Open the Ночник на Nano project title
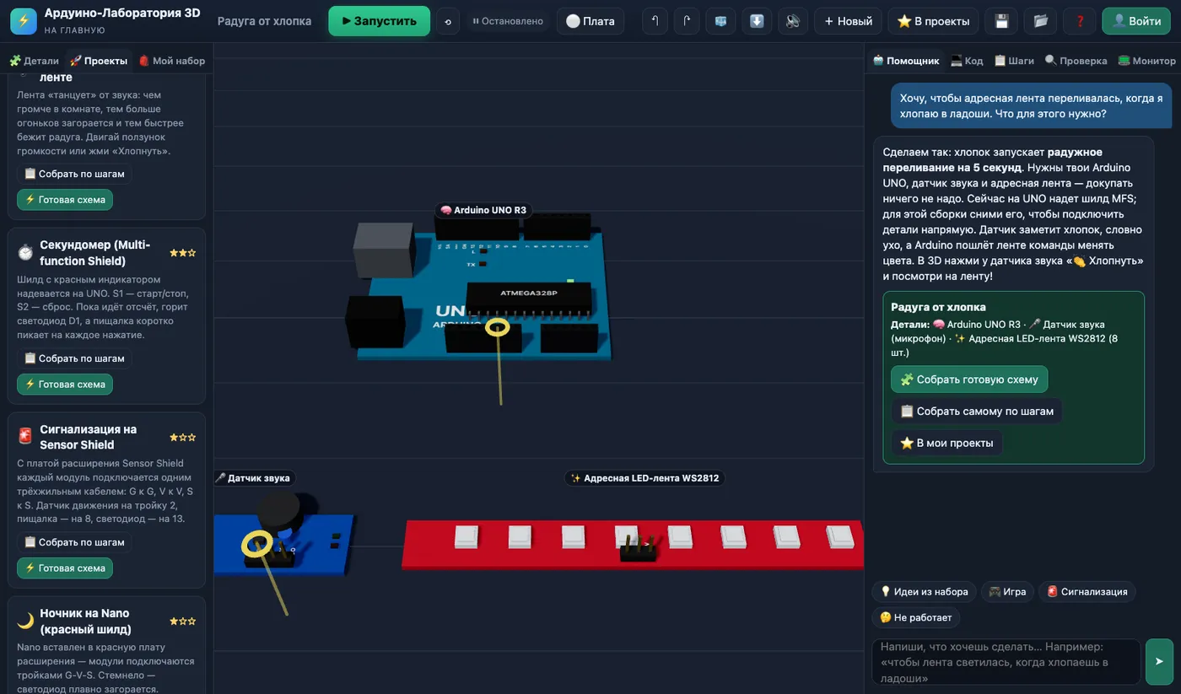The image size is (1181, 694). pos(85,621)
